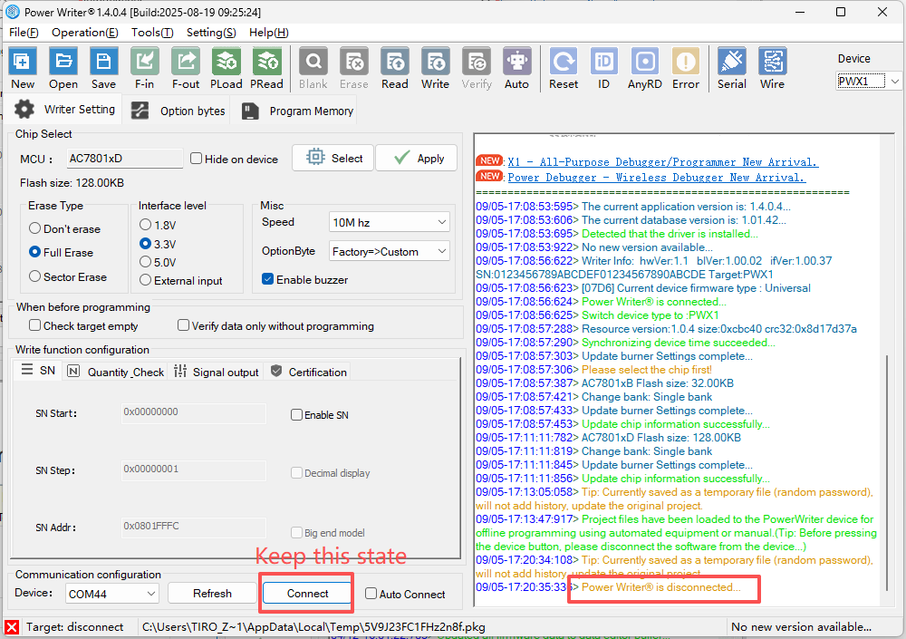Open the Tools menu
The image size is (906, 639).
point(152,33)
